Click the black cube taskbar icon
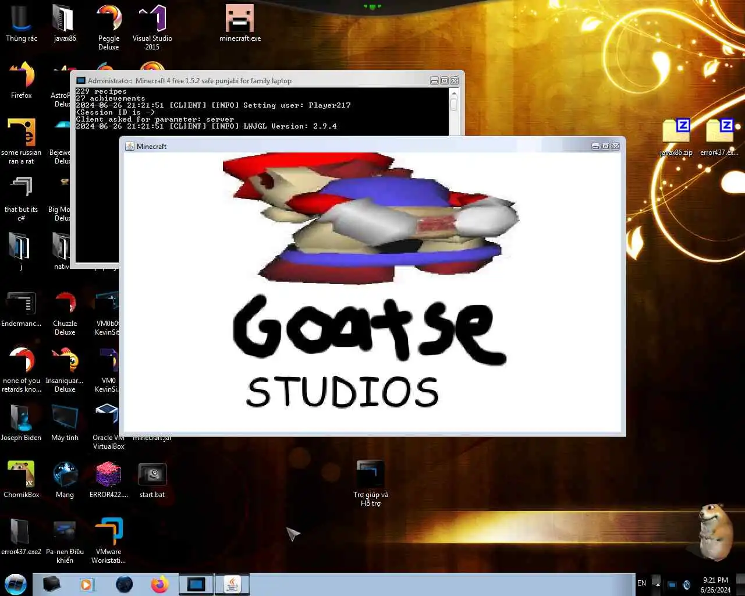This screenshot has width=745, height=596. click(51, 584)
